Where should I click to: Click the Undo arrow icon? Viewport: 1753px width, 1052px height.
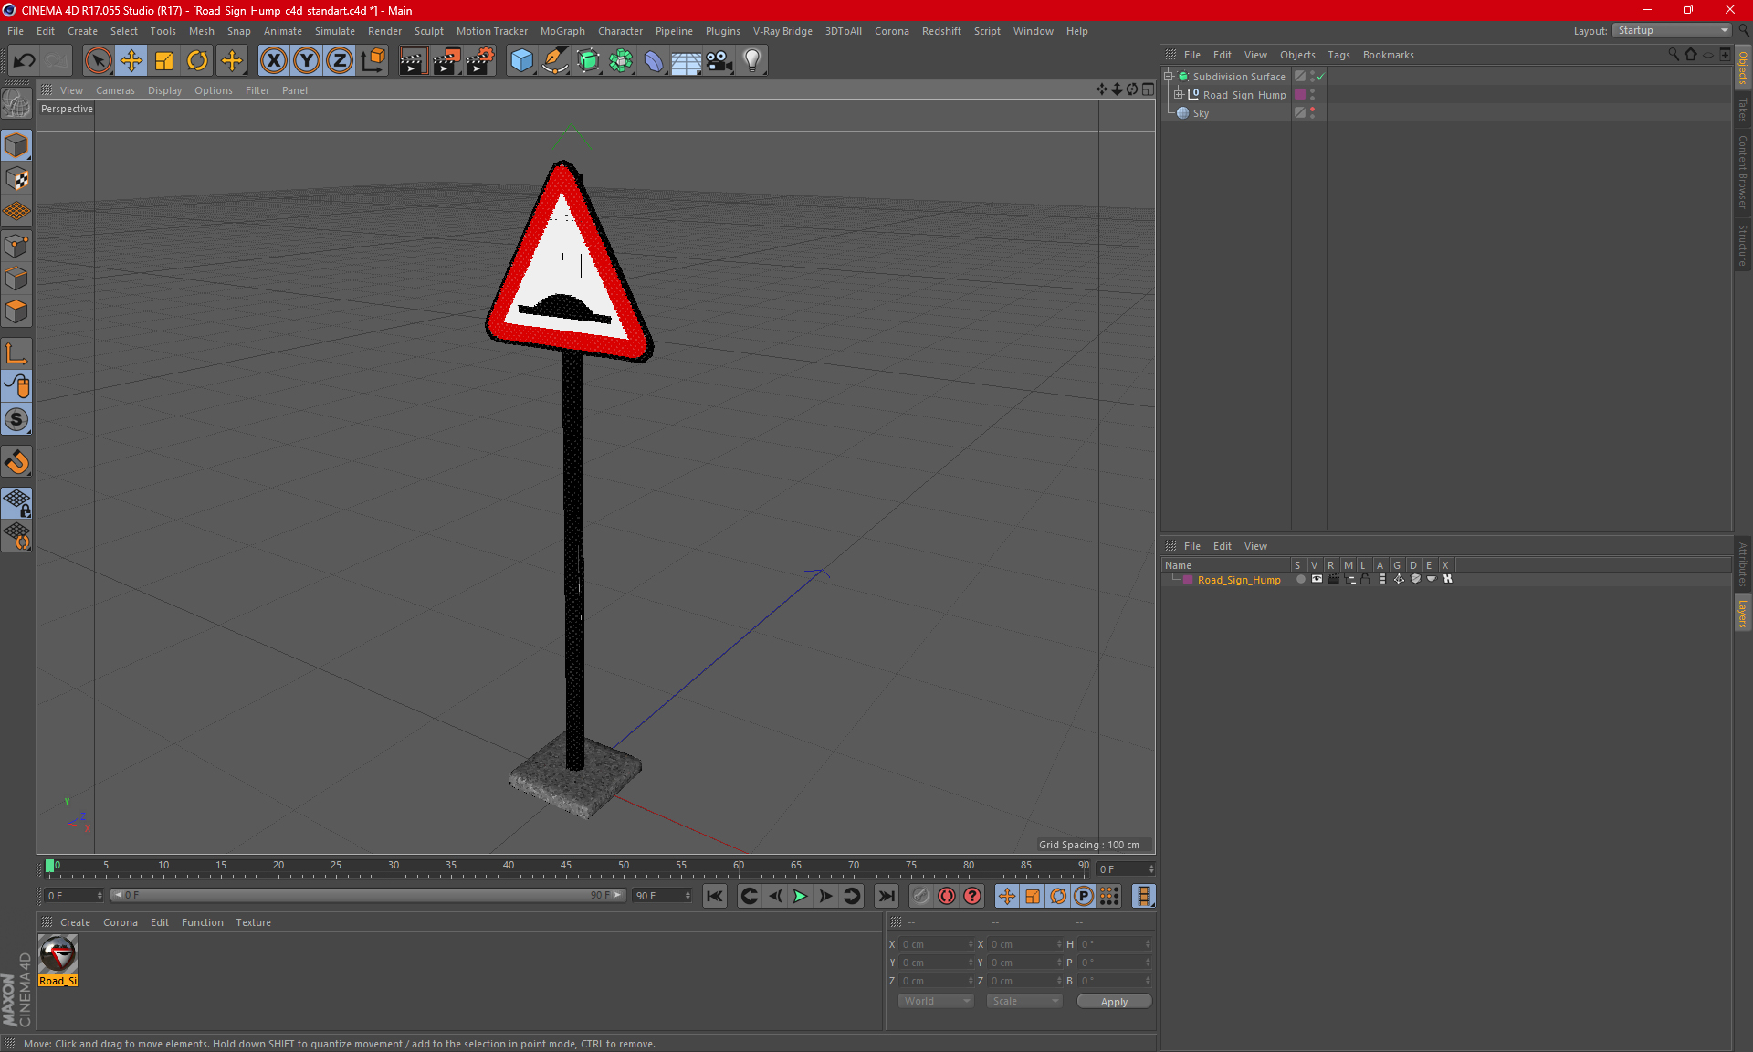25,61
